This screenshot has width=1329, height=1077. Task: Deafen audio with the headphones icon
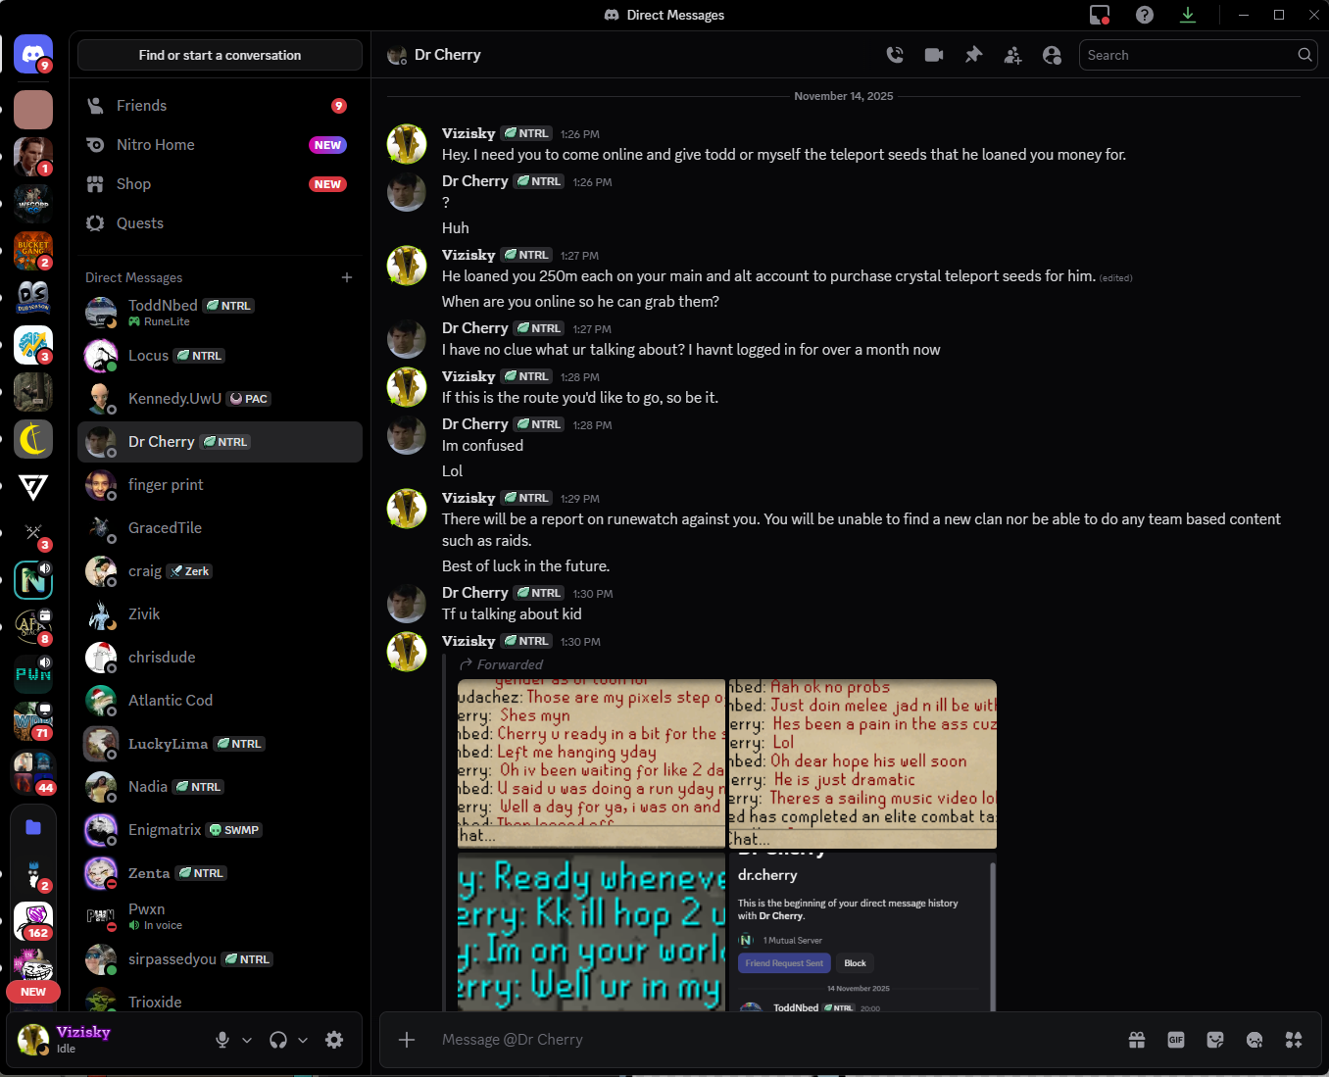278,1040
